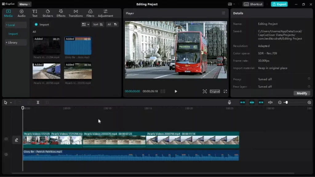
Task: Click the Export button
Action: click(279, 4)
